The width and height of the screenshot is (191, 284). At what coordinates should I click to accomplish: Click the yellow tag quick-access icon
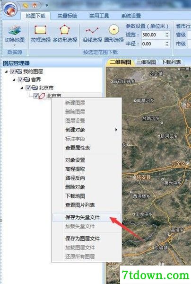pos(26,6)
